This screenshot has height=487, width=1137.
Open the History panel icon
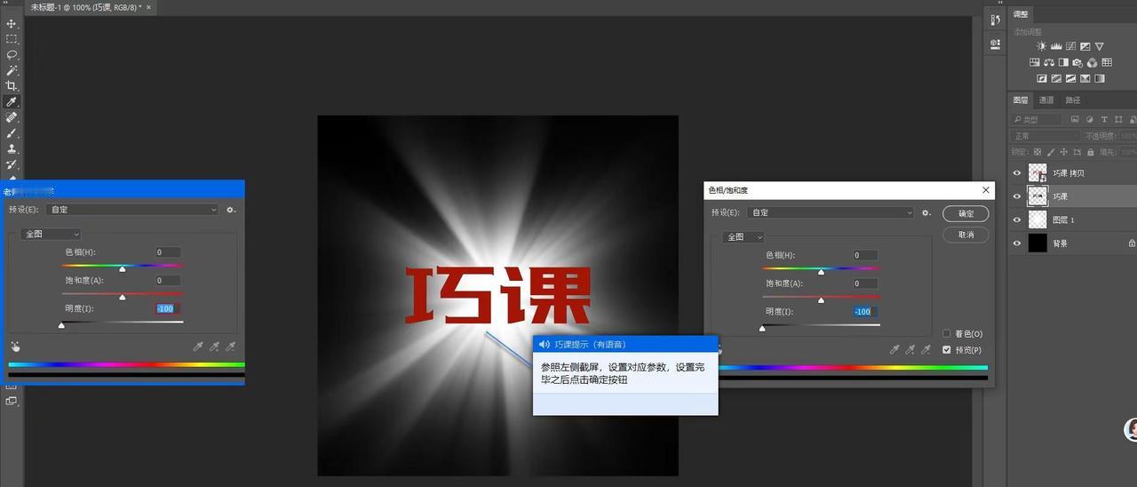click(995, 20)
